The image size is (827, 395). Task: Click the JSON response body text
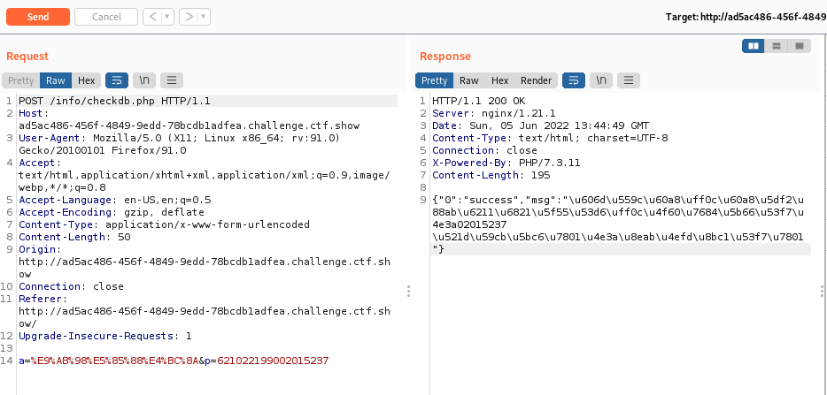pos(618,224)
